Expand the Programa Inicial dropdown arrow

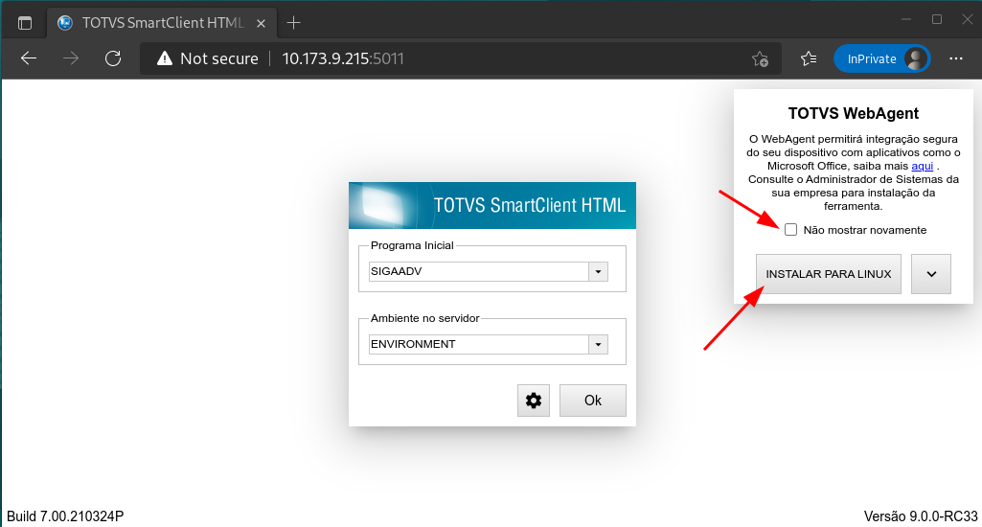pos(598,271)
